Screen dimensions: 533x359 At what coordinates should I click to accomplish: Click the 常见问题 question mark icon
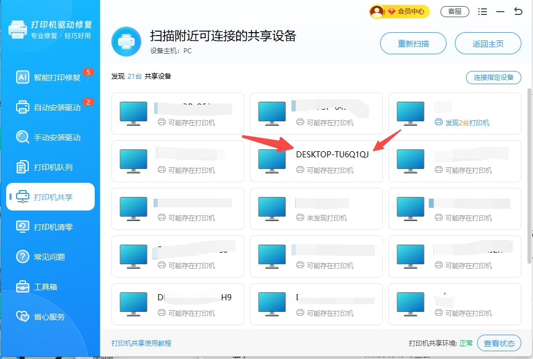coord(23,257)
